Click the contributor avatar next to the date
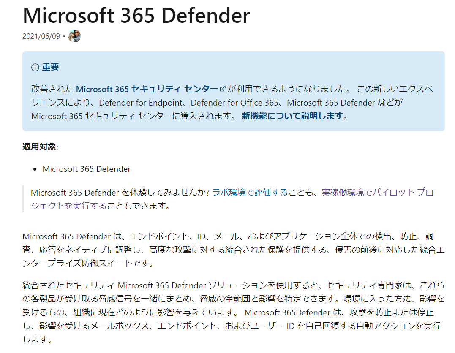The height and width of the screenshot is (353, 455). click(74, 36)
